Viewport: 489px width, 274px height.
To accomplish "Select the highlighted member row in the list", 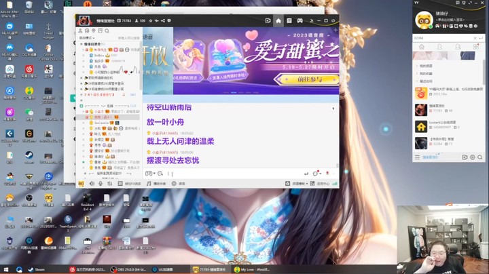I will (108, 117).
